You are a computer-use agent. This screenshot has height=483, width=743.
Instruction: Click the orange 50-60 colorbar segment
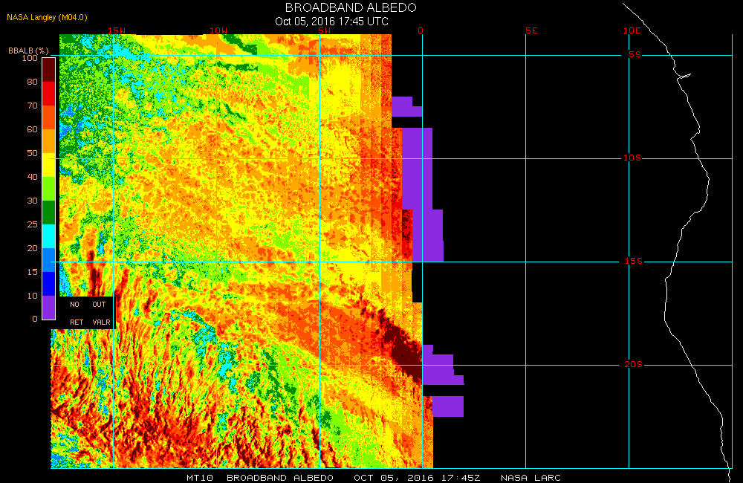[x=49, y=141]
